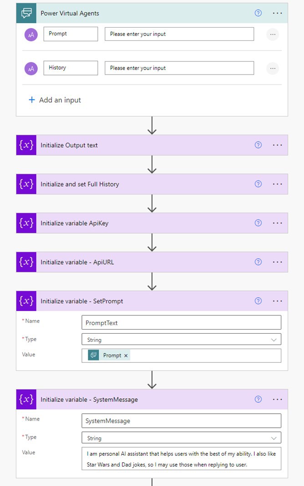Click the SystemMessage Value text box
Screen dimensions: 304x486
pos(181,459)
